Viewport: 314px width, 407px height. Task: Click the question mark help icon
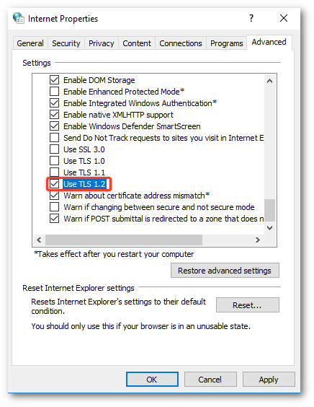(x=251, y=18)
